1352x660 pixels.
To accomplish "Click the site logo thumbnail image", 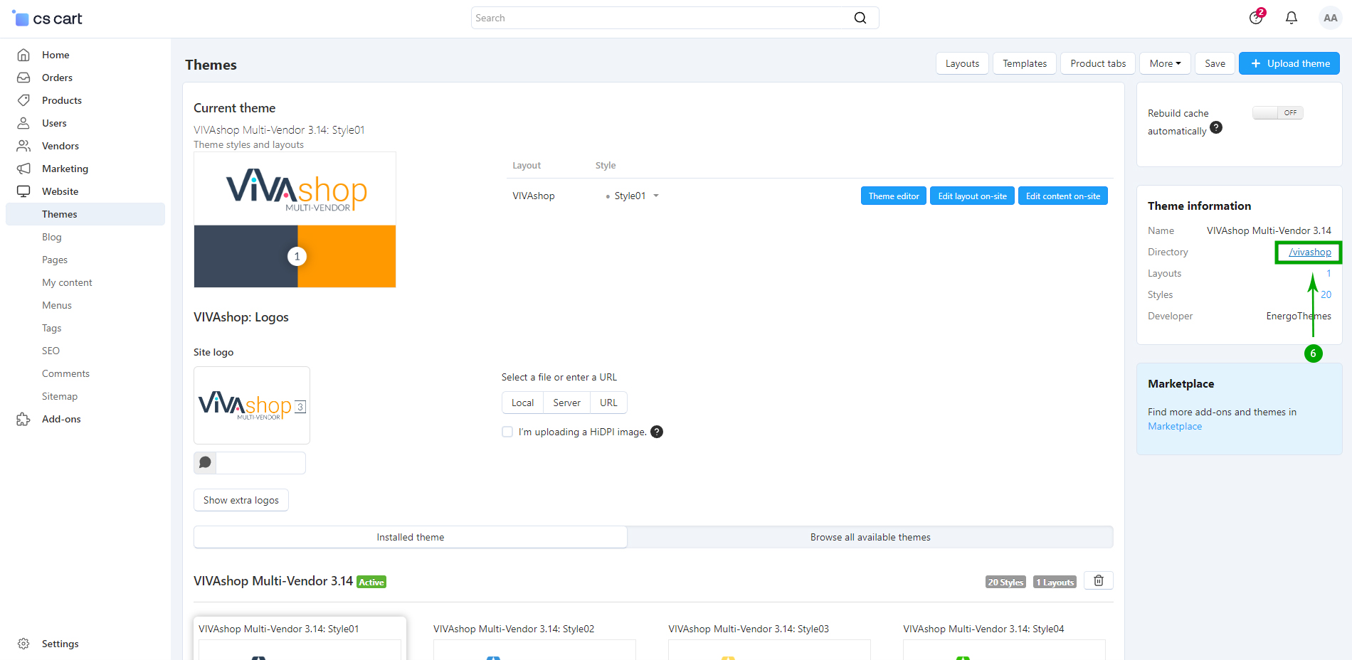I will 251,405.
